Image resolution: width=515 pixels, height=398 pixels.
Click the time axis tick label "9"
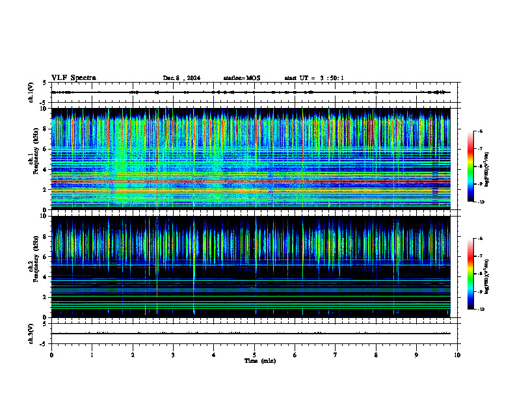point(416,355)
